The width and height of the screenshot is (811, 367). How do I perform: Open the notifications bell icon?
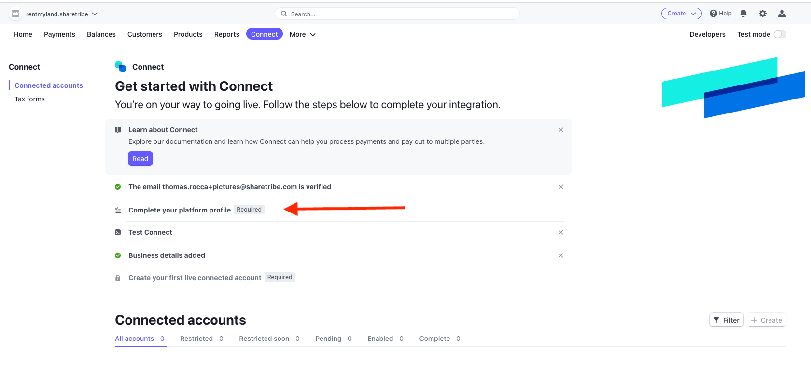pyautogui.click(x=743, y=14)
